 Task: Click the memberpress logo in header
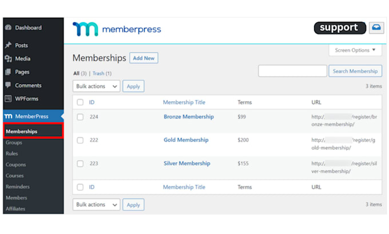[x=117, y=29]
